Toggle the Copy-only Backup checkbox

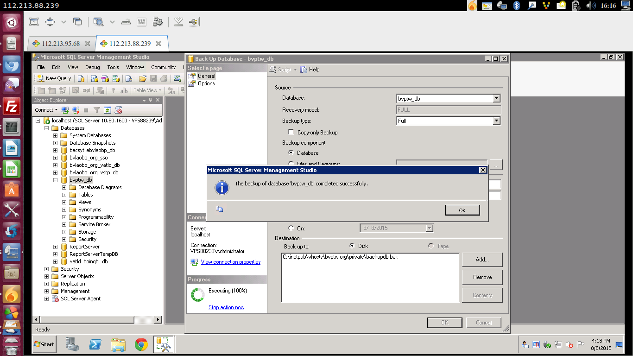point(291,132)
